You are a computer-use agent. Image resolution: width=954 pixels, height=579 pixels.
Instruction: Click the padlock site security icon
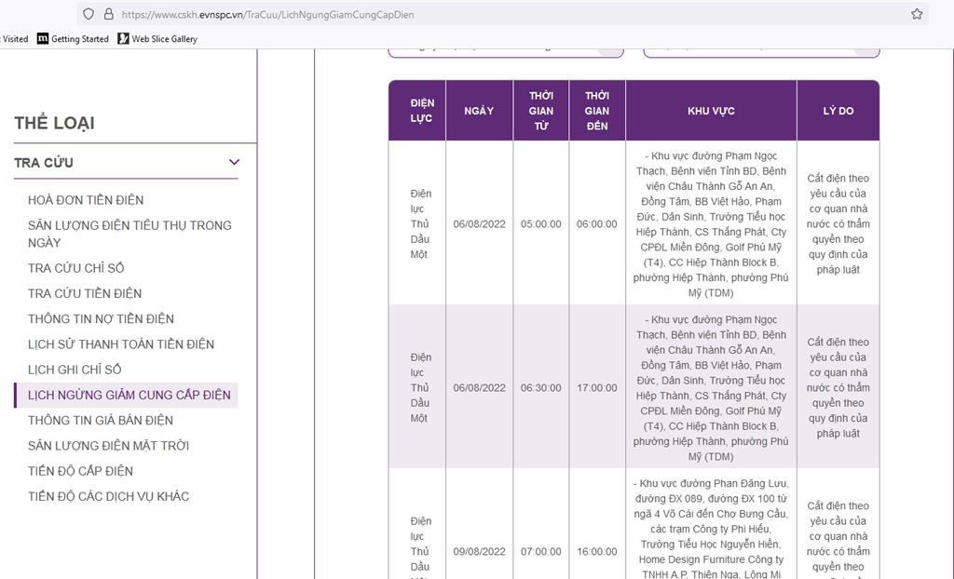(x=108, y=14)
